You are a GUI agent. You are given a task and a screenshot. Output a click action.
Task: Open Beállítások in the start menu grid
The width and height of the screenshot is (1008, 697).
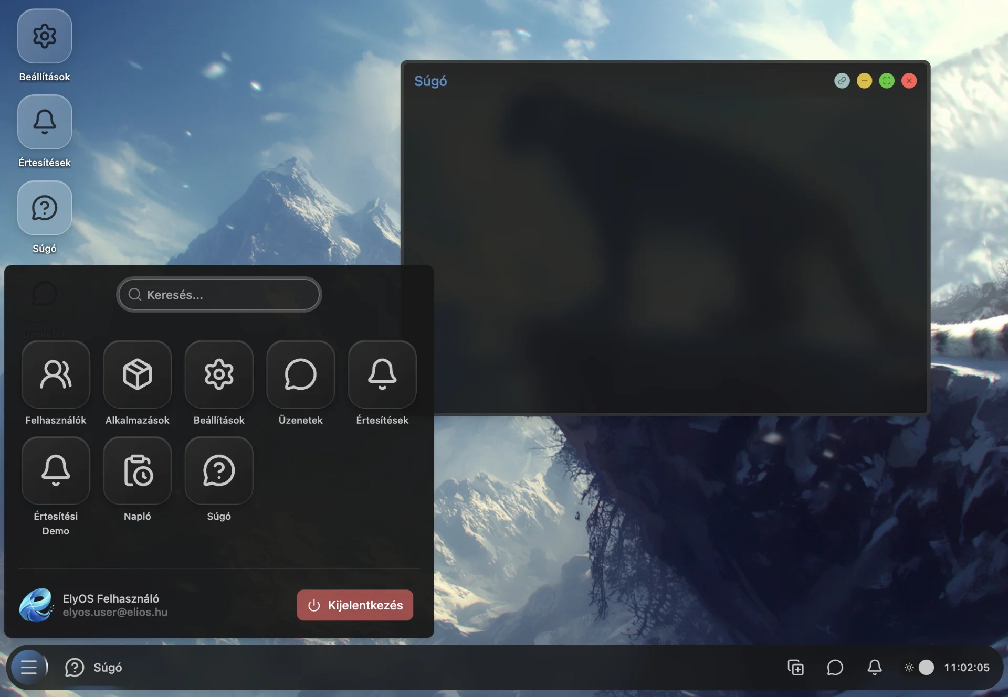tap(219, 374)
